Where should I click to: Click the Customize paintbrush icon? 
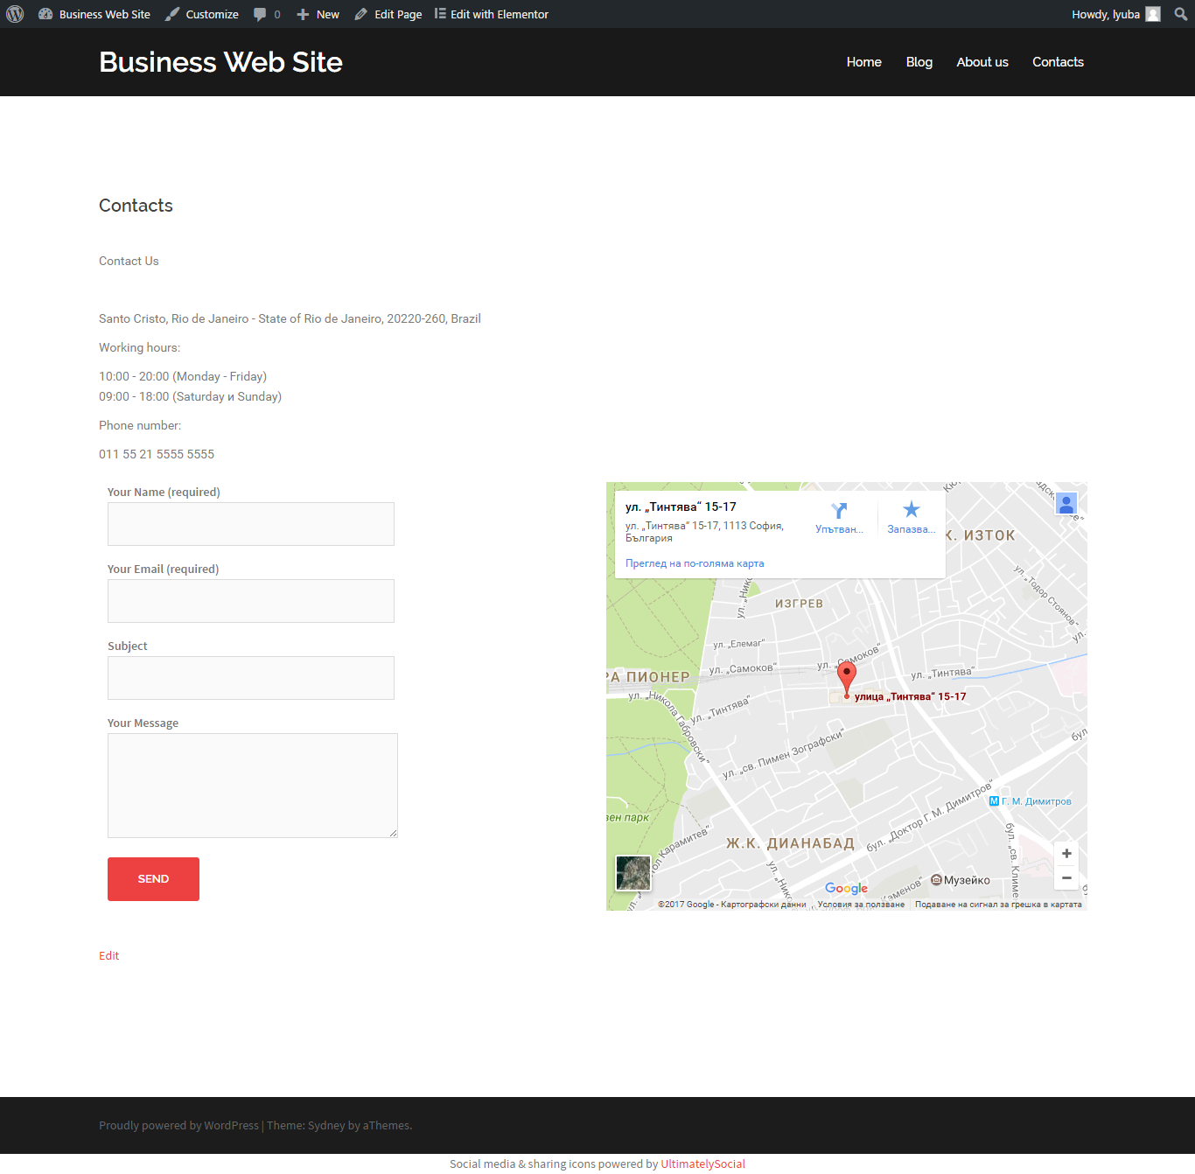(172, 14)
